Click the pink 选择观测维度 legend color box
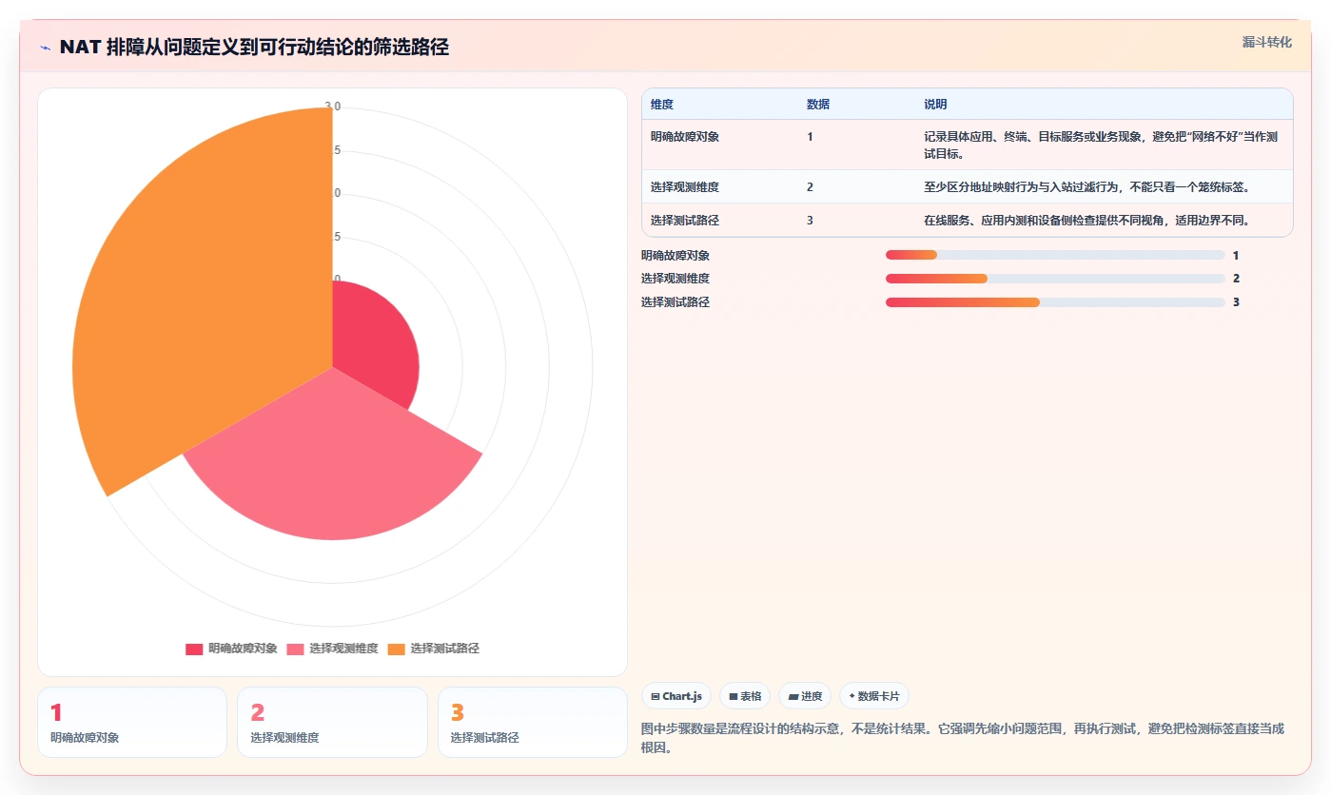The image size is (1331, 795). coord(295,649)
